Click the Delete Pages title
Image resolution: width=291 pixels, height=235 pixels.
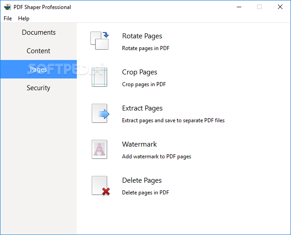pyautogui.click(x=142, y=180)
